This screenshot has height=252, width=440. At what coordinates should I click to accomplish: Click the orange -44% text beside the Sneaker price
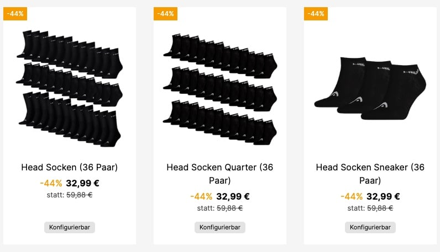pyautogui.click(x=352, y=196)
